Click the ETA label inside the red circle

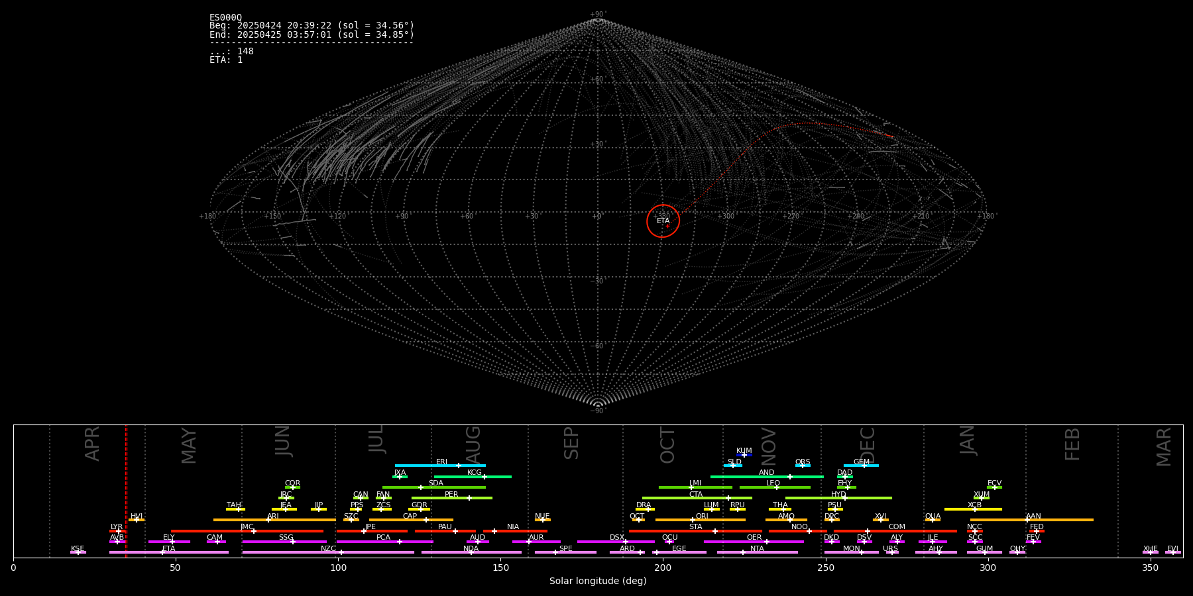coord(663,221)
